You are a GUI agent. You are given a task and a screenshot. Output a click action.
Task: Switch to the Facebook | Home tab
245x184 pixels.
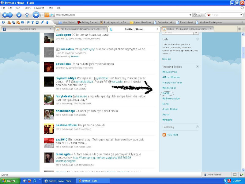[27, 29]
